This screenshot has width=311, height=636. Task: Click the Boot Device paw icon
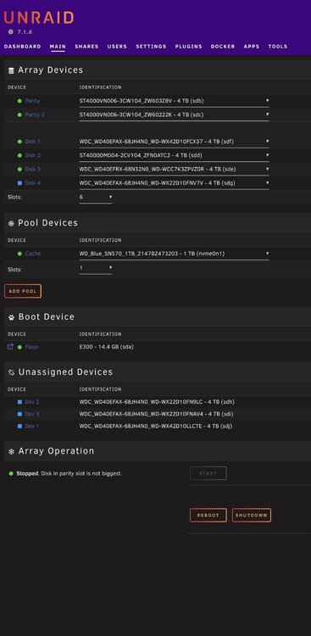[11, 318]
